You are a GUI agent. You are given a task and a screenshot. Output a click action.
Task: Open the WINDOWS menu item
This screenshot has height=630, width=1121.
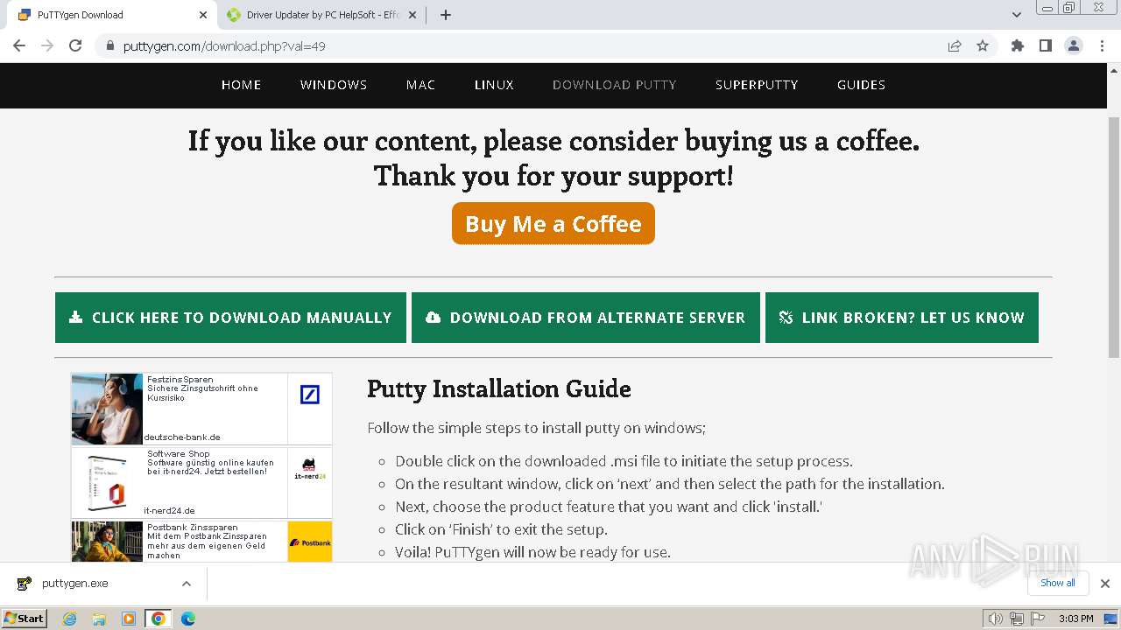(x=334, y=85)
